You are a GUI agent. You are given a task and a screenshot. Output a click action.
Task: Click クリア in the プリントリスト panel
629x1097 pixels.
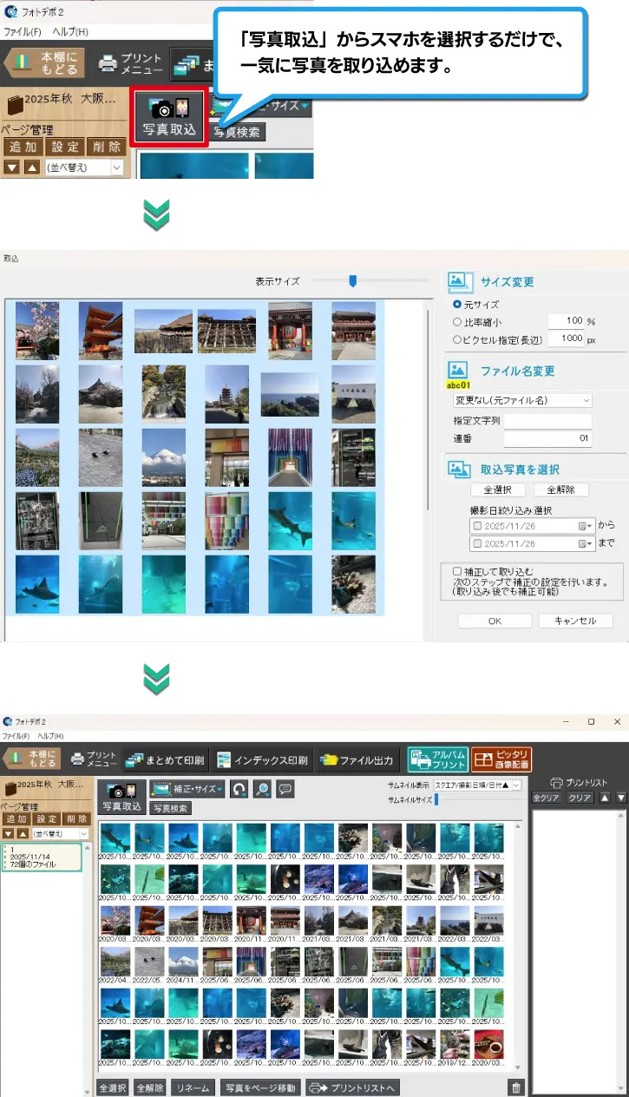(580, 798)
